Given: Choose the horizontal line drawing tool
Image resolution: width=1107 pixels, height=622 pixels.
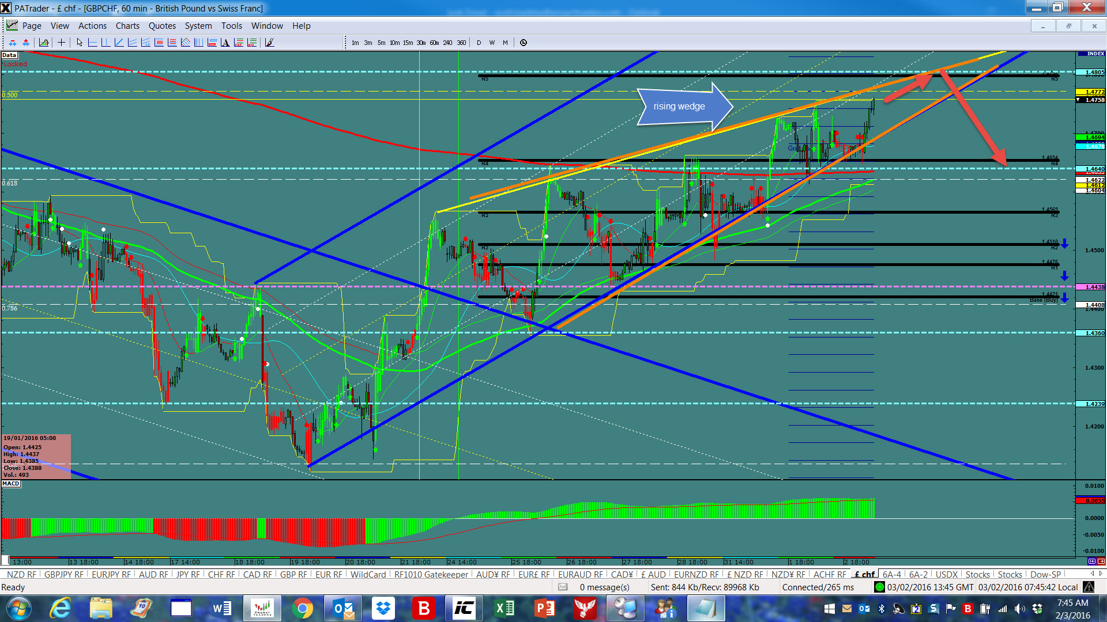Looking at the screenshot, I should click(x=92, y=42).
